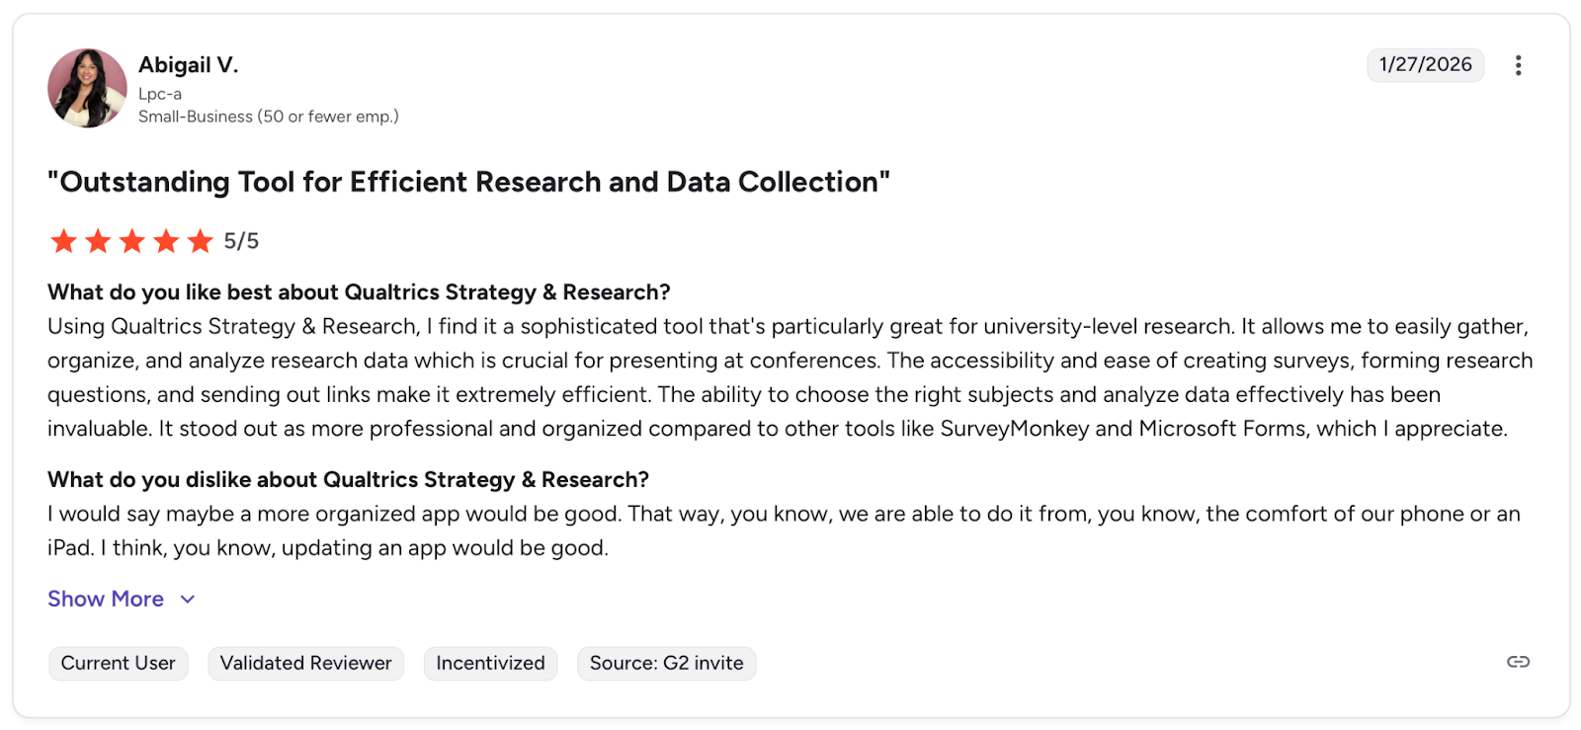Image resolution: width=1581 pixels, height=730 pixels.
Task: Click the third rating star
Action: click(x=132, y=241)
